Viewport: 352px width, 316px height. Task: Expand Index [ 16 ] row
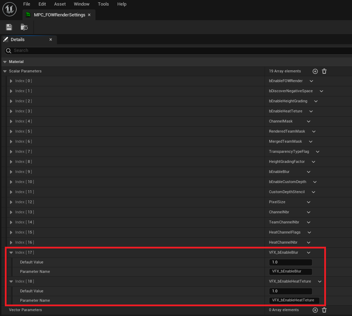pyautogui.click(x=11, y=243)
